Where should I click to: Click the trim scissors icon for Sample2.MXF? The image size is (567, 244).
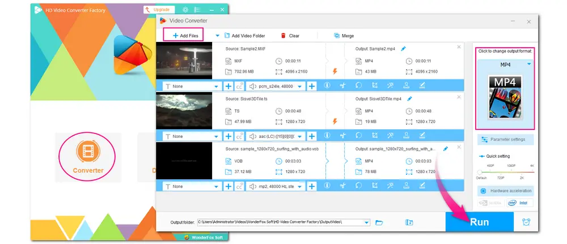point(342,86)
